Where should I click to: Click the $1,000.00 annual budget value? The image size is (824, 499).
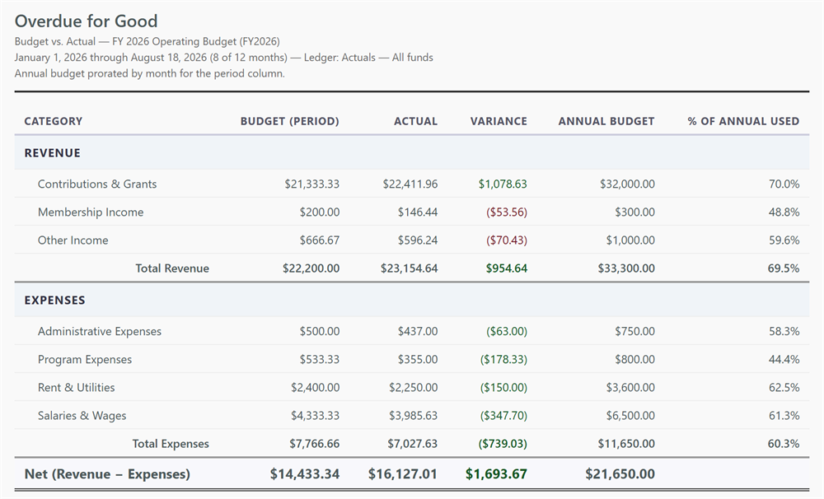pyautogui.click(x=630, y=240)
